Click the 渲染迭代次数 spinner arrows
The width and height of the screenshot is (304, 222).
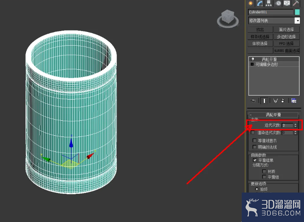[x=295, y=133]
